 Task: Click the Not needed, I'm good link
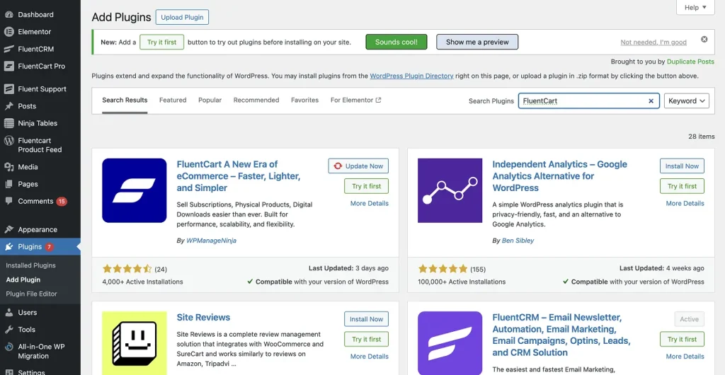[x=653, y=42]
